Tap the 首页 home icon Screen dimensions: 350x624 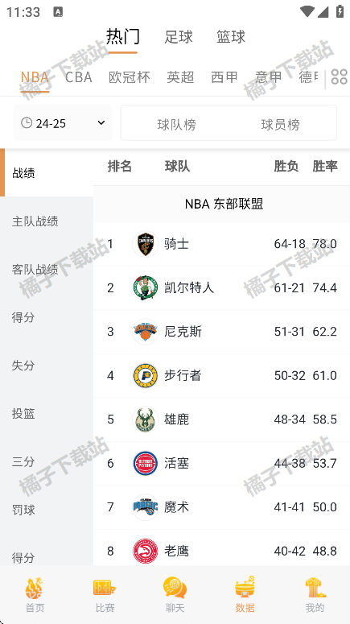pos(35,588)
